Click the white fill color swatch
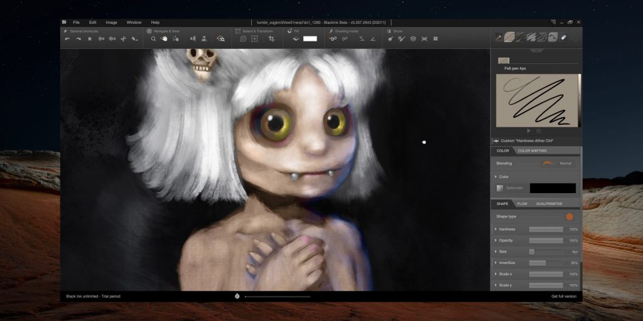The width and height of the screenshot is (643, 321). pos(310,39)
